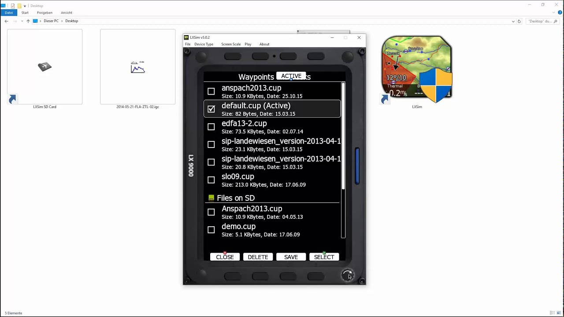Open the Play menu in LXSim

(x=248, y=44)
